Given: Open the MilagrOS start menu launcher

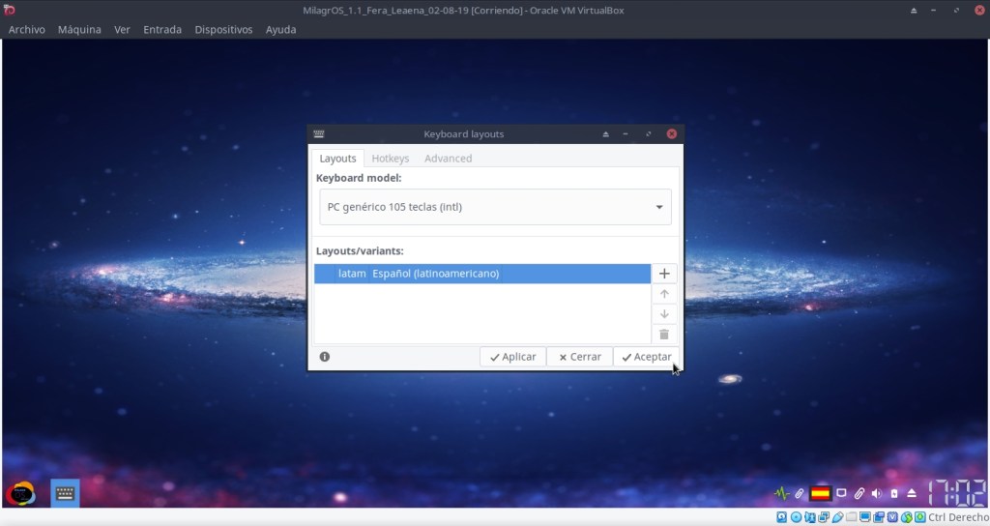Looking at the screenshot, I should coord(21,493).
